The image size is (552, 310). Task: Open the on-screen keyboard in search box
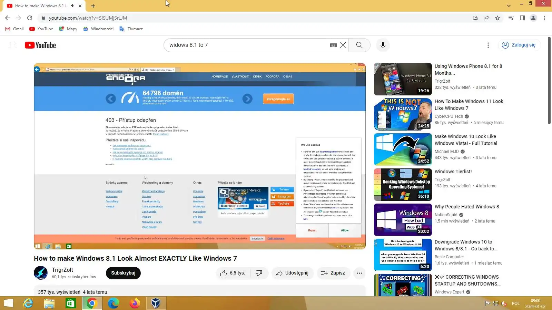pyautogui.click(x=333, y=45)
